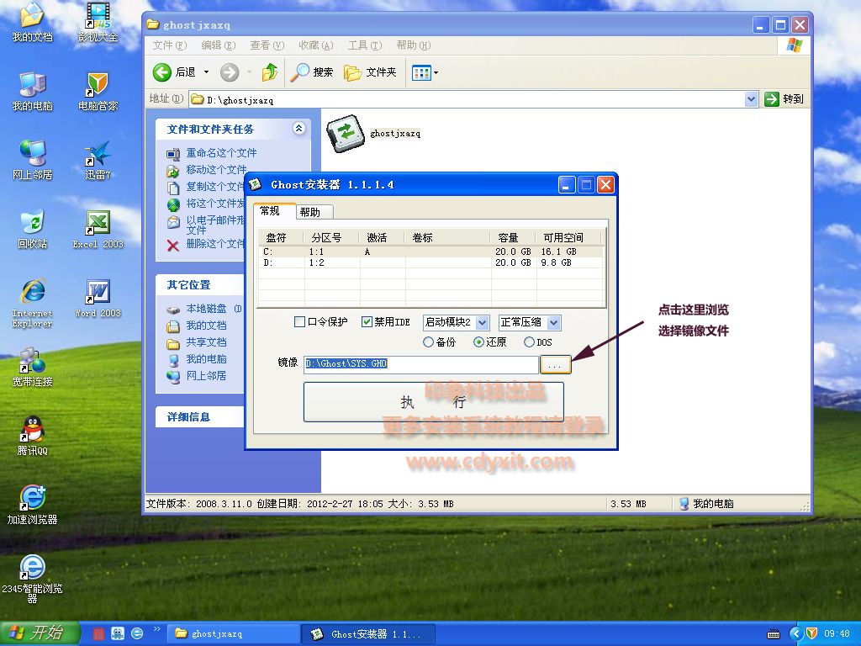861x646 pixels.
Task: Toggle the 禁用IDE checkbox
Action: pos(367,322)
